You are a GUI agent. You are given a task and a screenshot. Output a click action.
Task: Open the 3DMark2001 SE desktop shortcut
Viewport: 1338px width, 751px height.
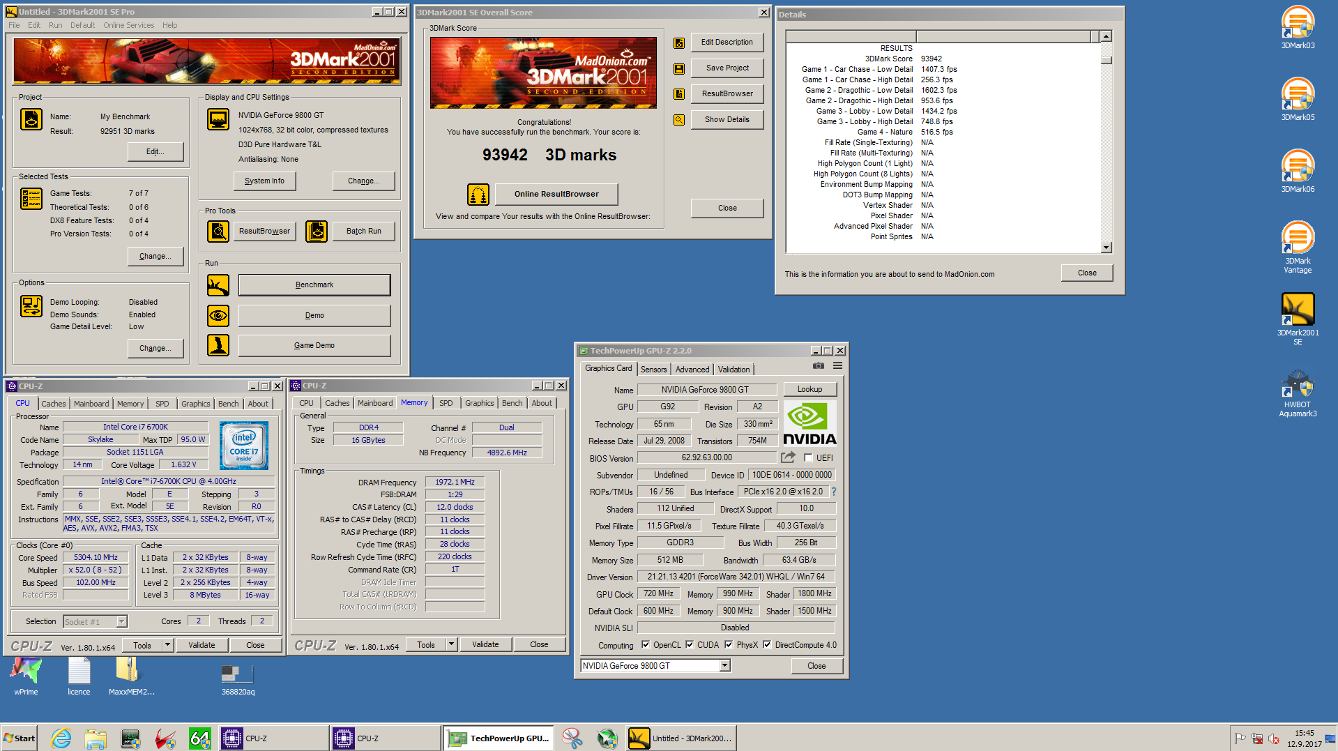coord(1297,319)
